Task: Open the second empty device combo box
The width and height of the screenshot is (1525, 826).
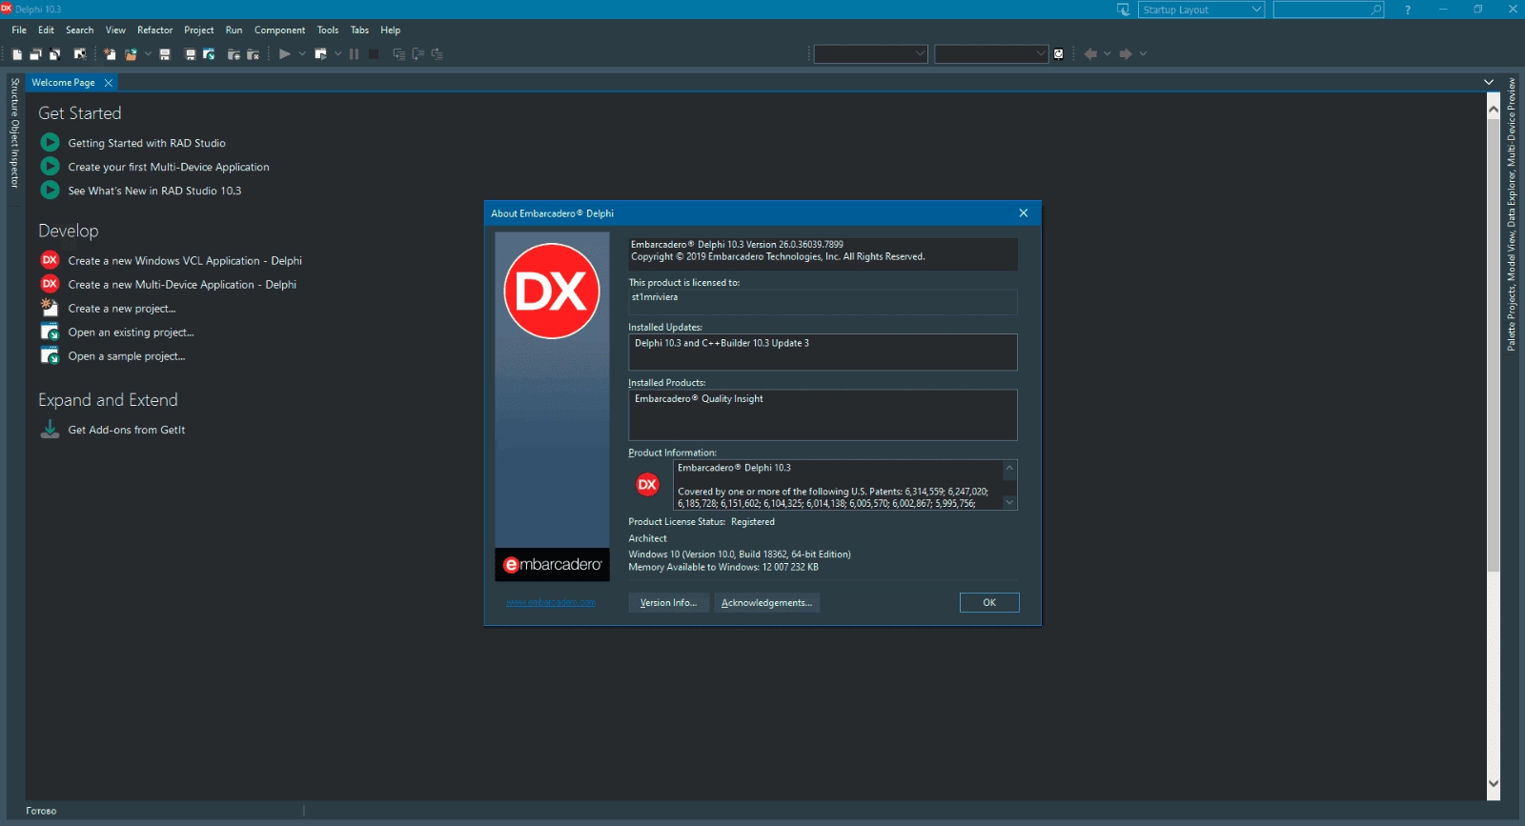Action: [x=991, y=54]
